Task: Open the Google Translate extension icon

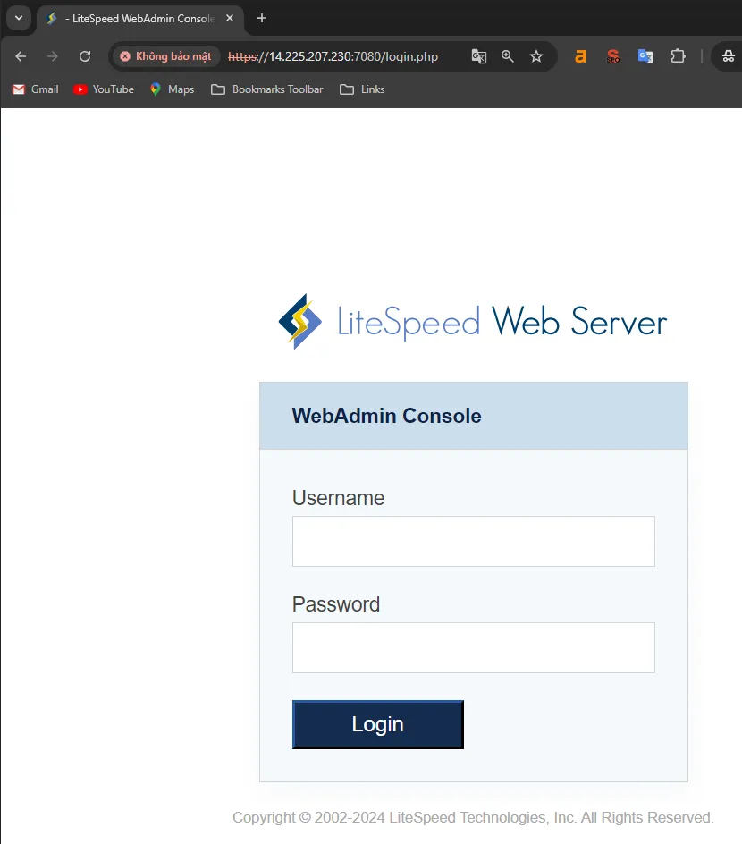Action: pyautogui.click(x=645, y=56)
